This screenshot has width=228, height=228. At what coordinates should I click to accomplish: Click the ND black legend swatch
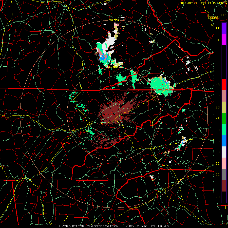coord(224,197)
